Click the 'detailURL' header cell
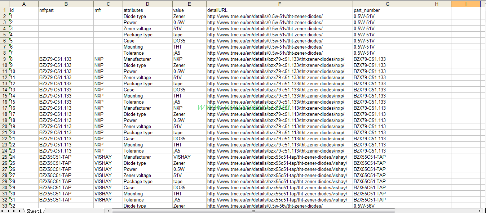Viewport: 486px width, 213px height. pos(279,10)
